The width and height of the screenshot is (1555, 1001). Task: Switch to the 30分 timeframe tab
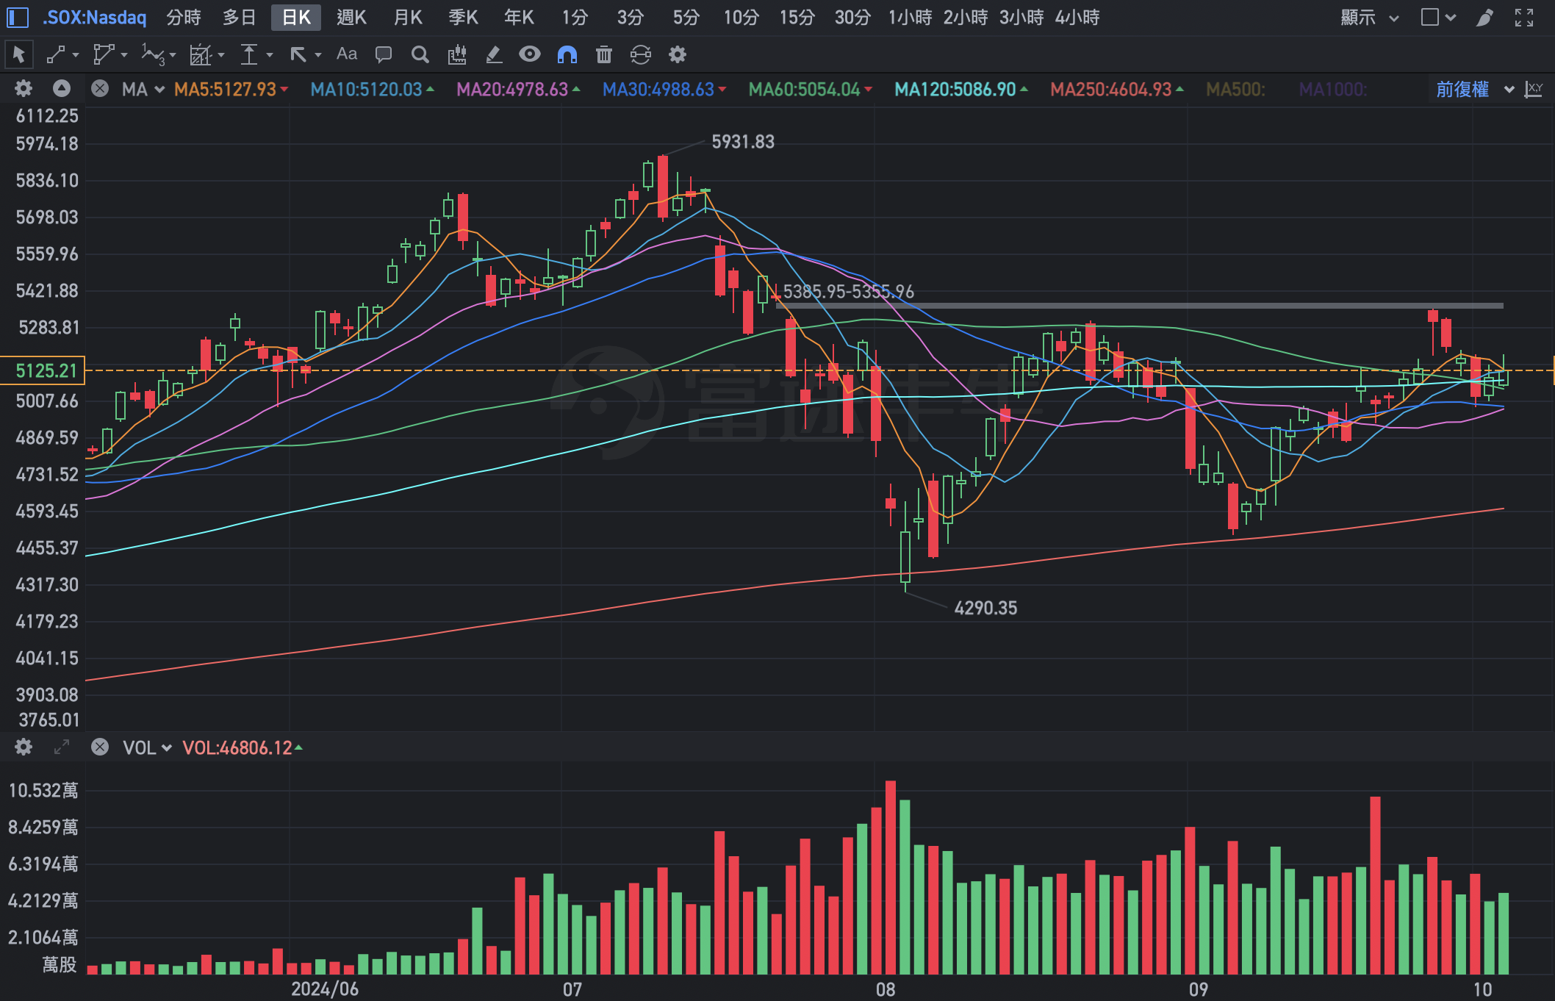(852, 17)
